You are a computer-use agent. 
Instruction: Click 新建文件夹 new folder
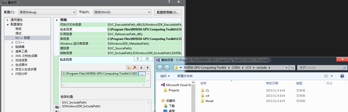click(185, 76)
